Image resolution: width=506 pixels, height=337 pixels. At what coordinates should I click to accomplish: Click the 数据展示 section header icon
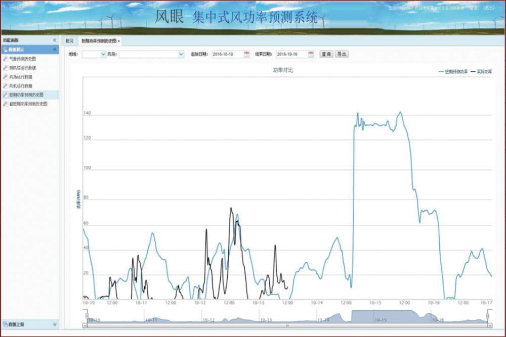click(x=5, y=50)
